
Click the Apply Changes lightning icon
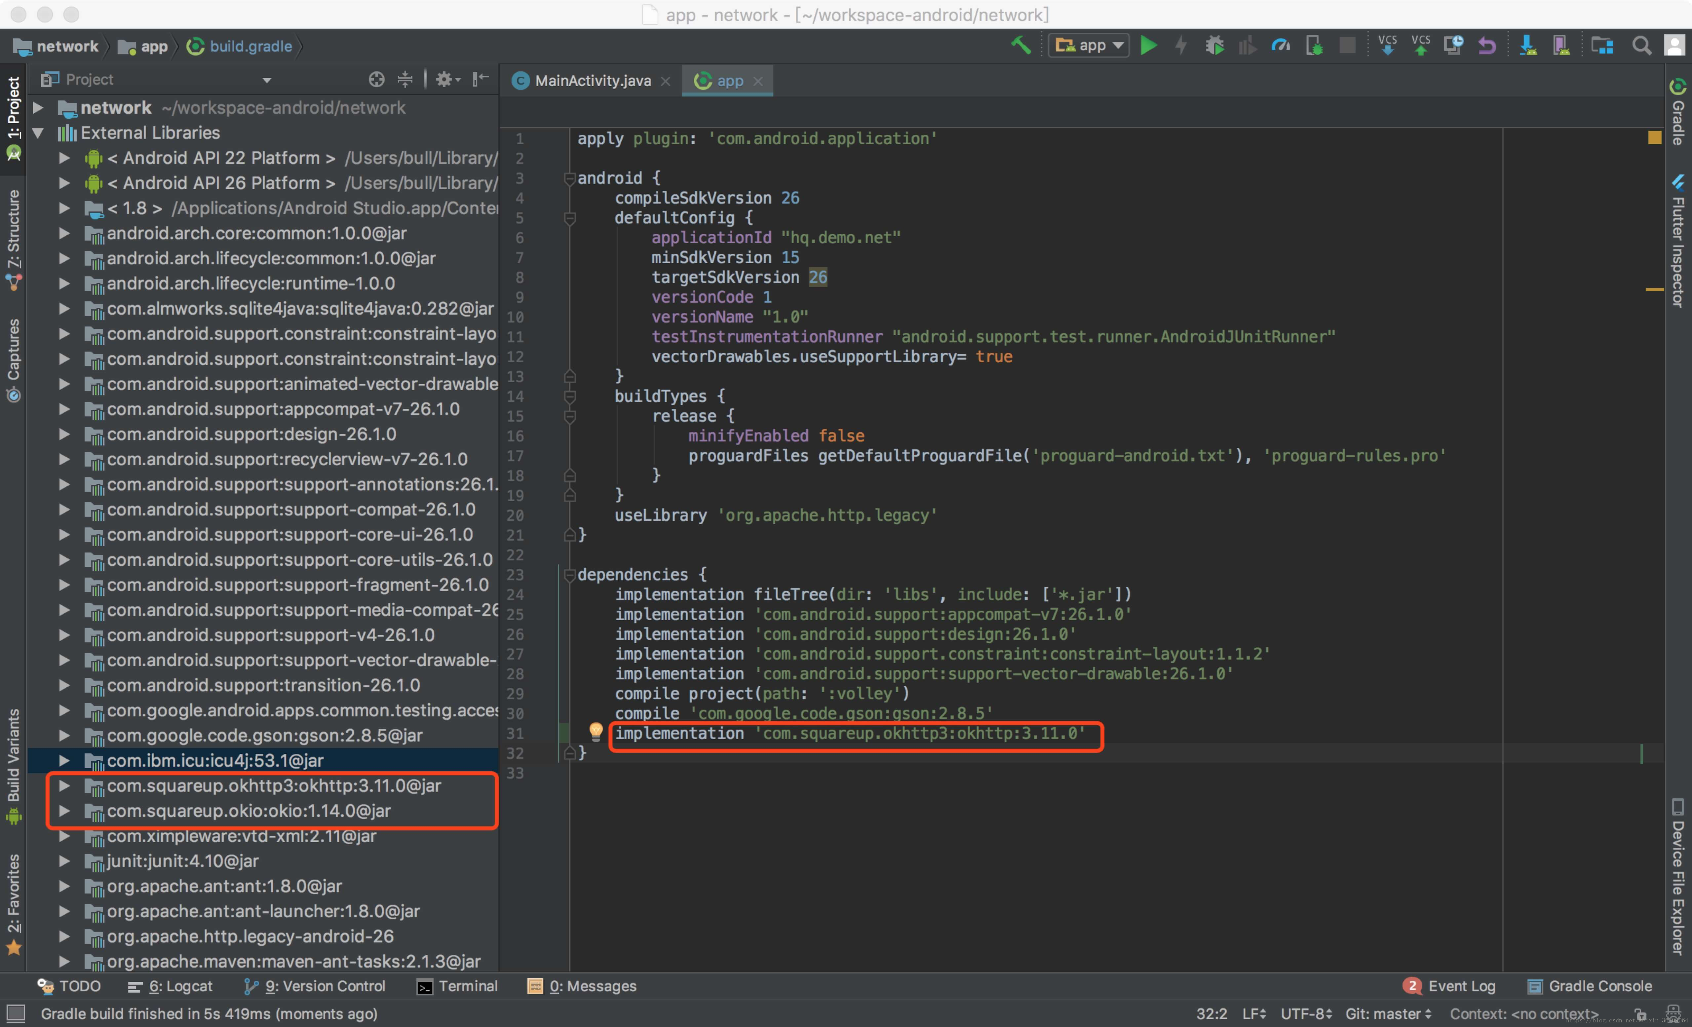pos(1181,46)
